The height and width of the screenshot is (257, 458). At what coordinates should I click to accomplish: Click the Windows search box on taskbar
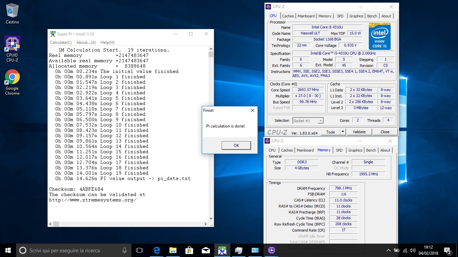(x=73, y=250)
